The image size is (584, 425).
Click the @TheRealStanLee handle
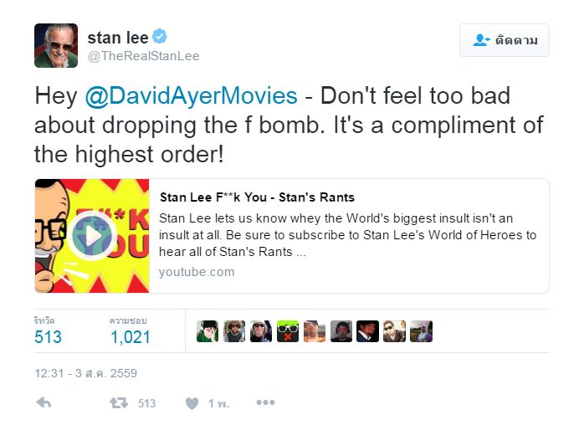[x=143, y=57]
